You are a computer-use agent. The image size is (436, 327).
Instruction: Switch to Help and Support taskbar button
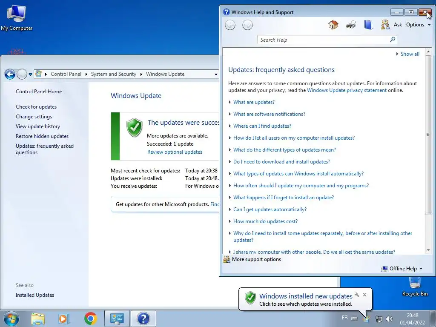pyautogui.click(x=143, y=318)
